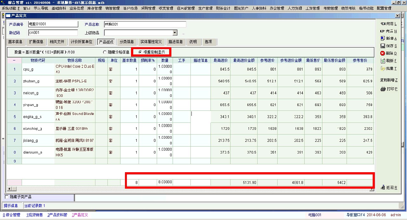Click the 向前 (previous record) arrow icon
The width and height of the screenshot is (407, 220).
[383, 24]
